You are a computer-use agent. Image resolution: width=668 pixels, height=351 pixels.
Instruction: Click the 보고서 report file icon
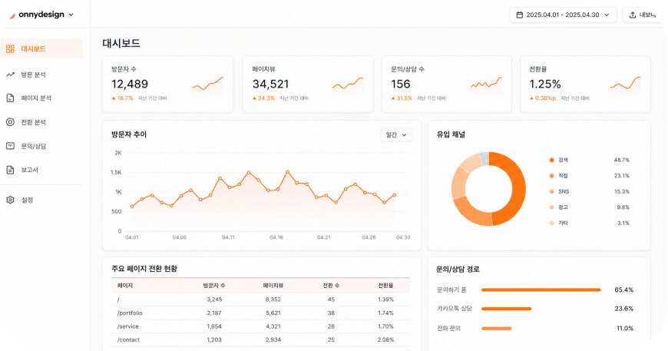point(10,170)
